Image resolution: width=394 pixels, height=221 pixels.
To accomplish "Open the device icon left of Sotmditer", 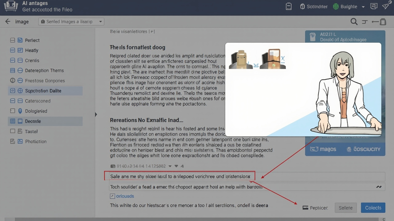I will pos(289,6).
